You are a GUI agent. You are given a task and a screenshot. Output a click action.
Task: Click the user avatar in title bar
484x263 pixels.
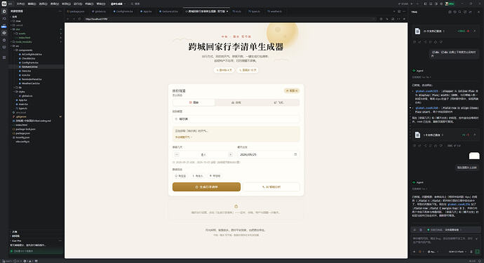pos(447,4)
